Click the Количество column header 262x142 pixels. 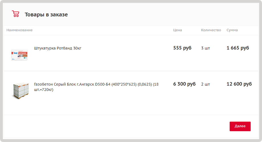pos(211,30)
